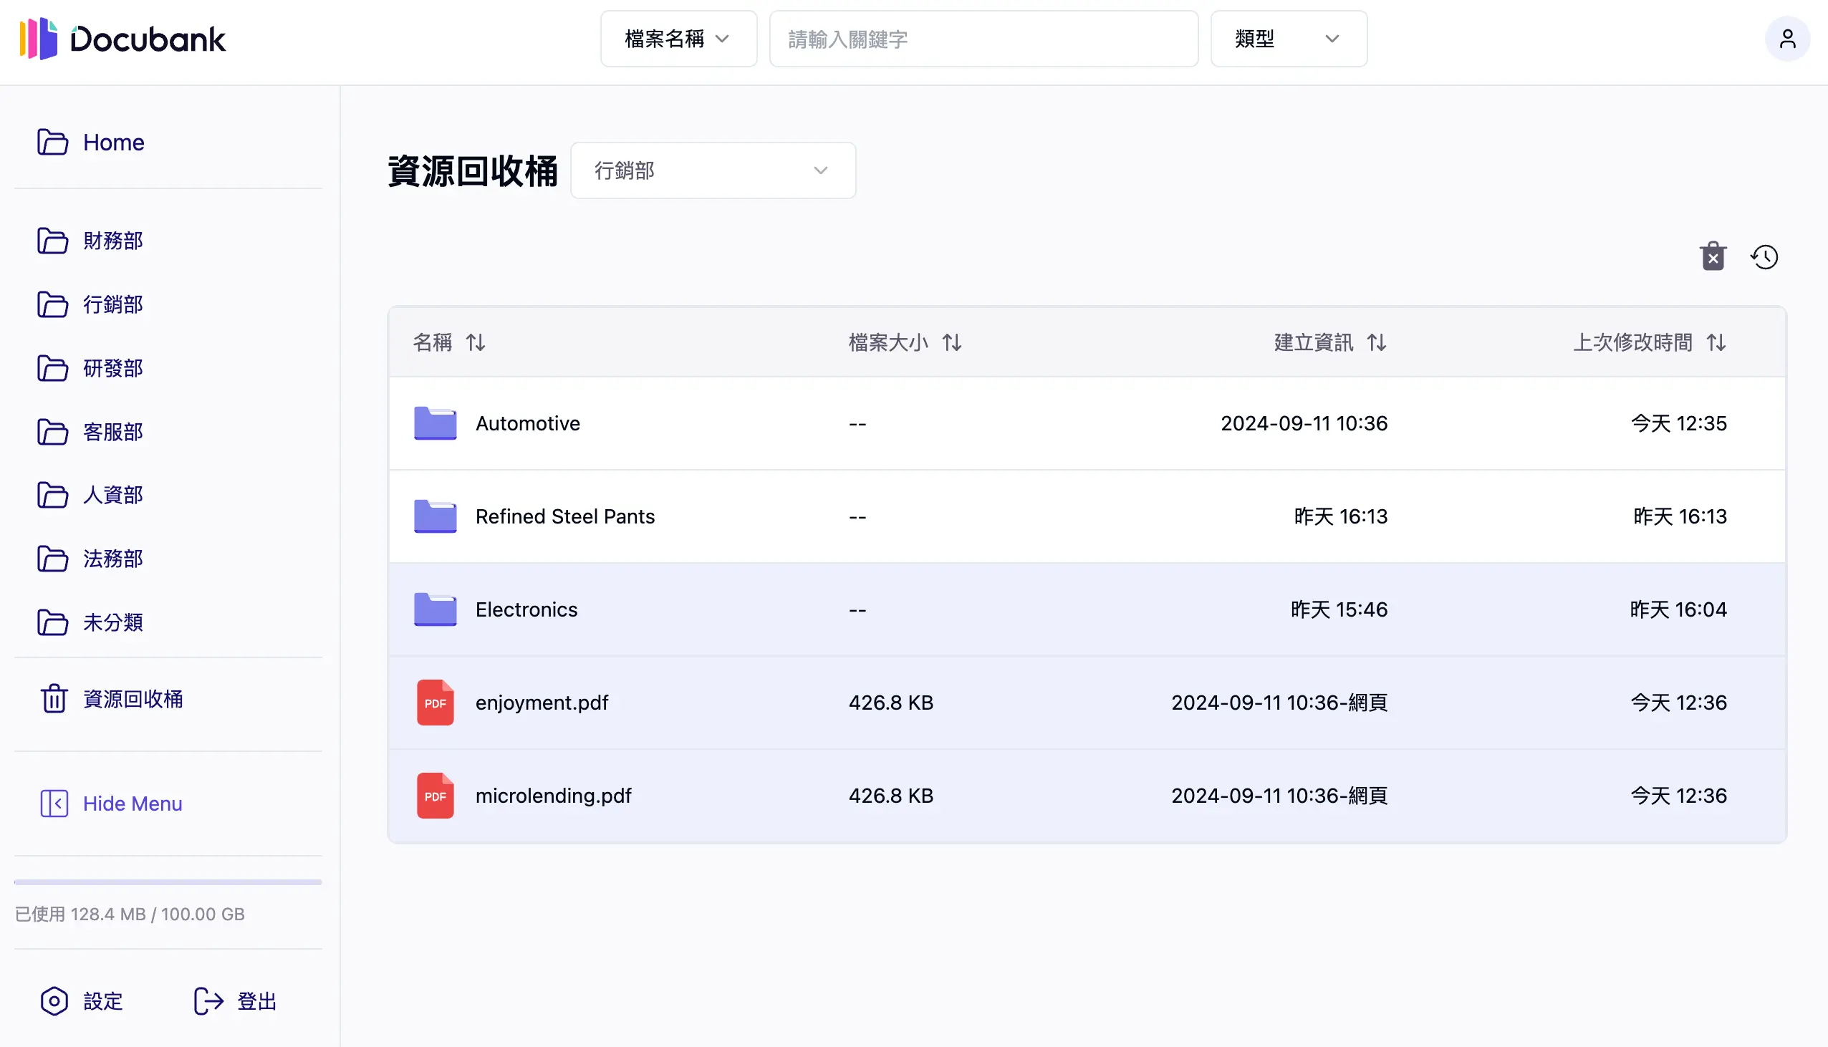Navigate to Home in the sidebar

pyautogui.click(x=113, y=143)
